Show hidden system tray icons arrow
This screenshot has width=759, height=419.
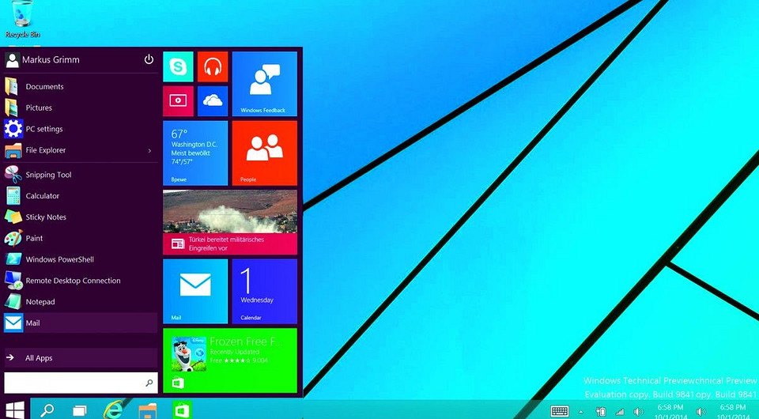581,412
